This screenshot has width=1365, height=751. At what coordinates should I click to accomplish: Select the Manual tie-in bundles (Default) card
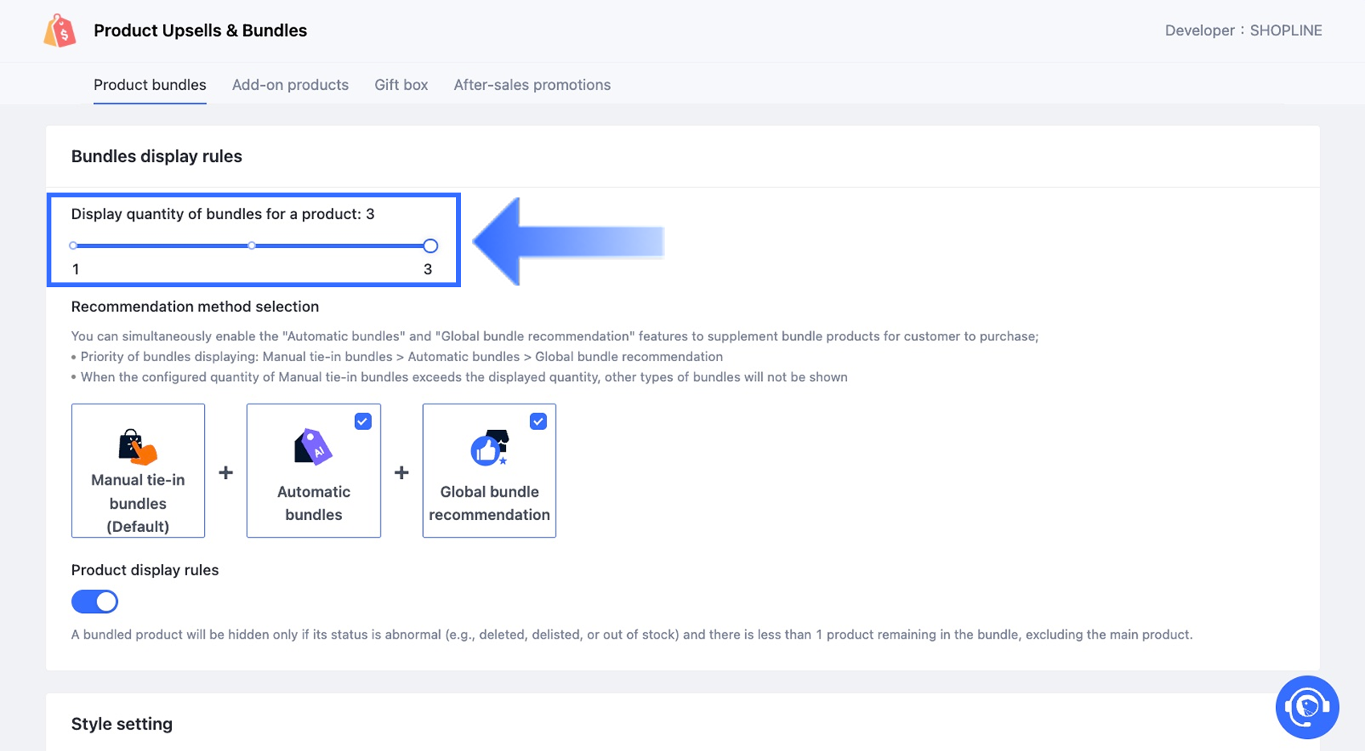(x=138, y=470)
